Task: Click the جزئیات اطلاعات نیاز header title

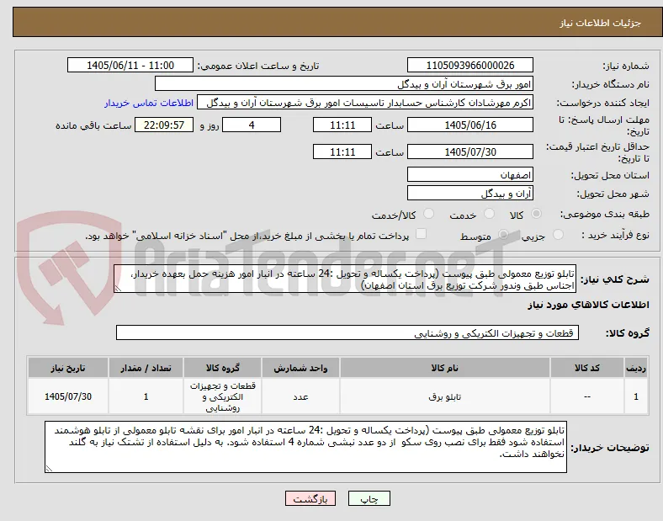Action: (x=600, y=23)
